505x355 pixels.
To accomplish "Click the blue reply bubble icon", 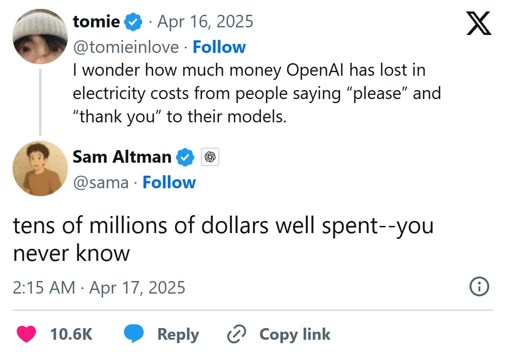I will click(133, 334).
